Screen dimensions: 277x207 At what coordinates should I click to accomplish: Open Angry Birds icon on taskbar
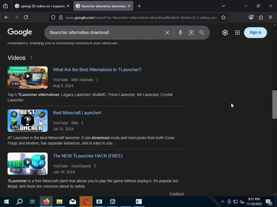coord(112,202)
